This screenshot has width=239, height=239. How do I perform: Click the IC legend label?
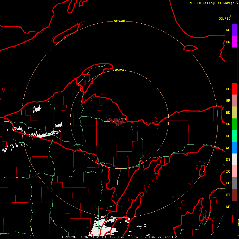coord(228,172)
